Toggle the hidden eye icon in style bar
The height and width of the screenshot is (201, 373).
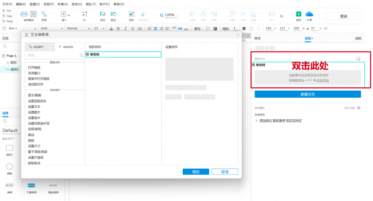tap(326, 29)
